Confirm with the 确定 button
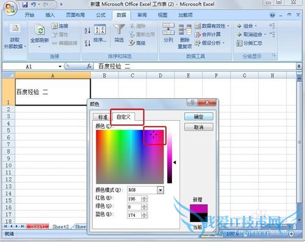Screen dimensions: 305x242 point(199,116)
